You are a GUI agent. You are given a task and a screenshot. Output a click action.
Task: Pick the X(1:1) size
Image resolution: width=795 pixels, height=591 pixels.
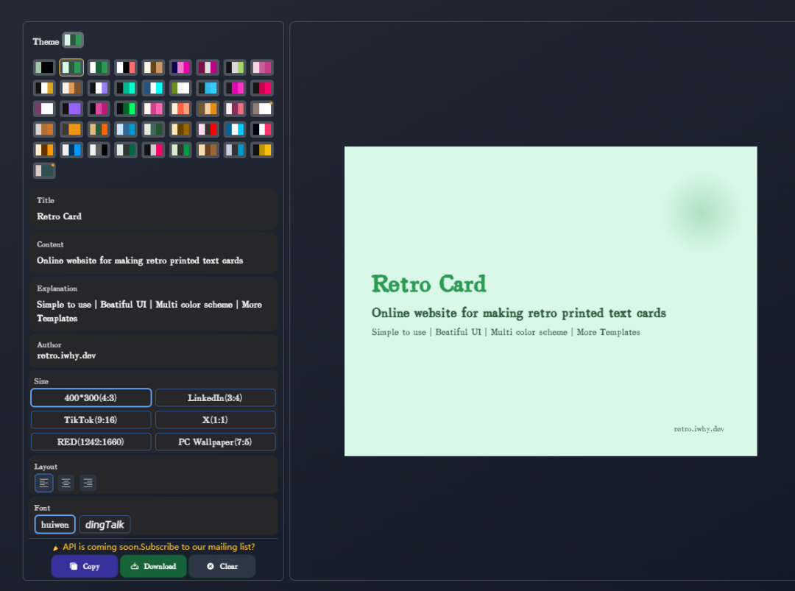(215, 420)
